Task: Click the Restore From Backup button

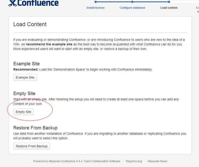Action: click(32, 146)
